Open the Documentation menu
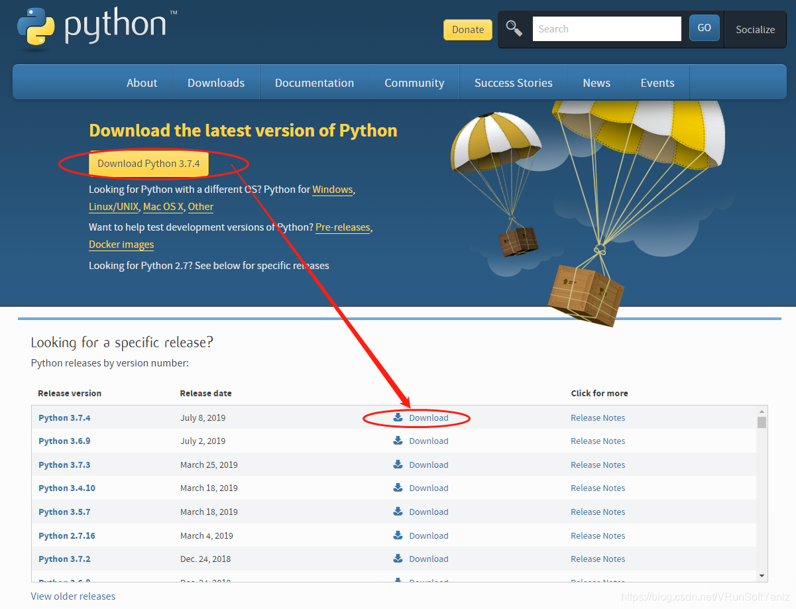 pyautogui.click(x=314, y=83)
